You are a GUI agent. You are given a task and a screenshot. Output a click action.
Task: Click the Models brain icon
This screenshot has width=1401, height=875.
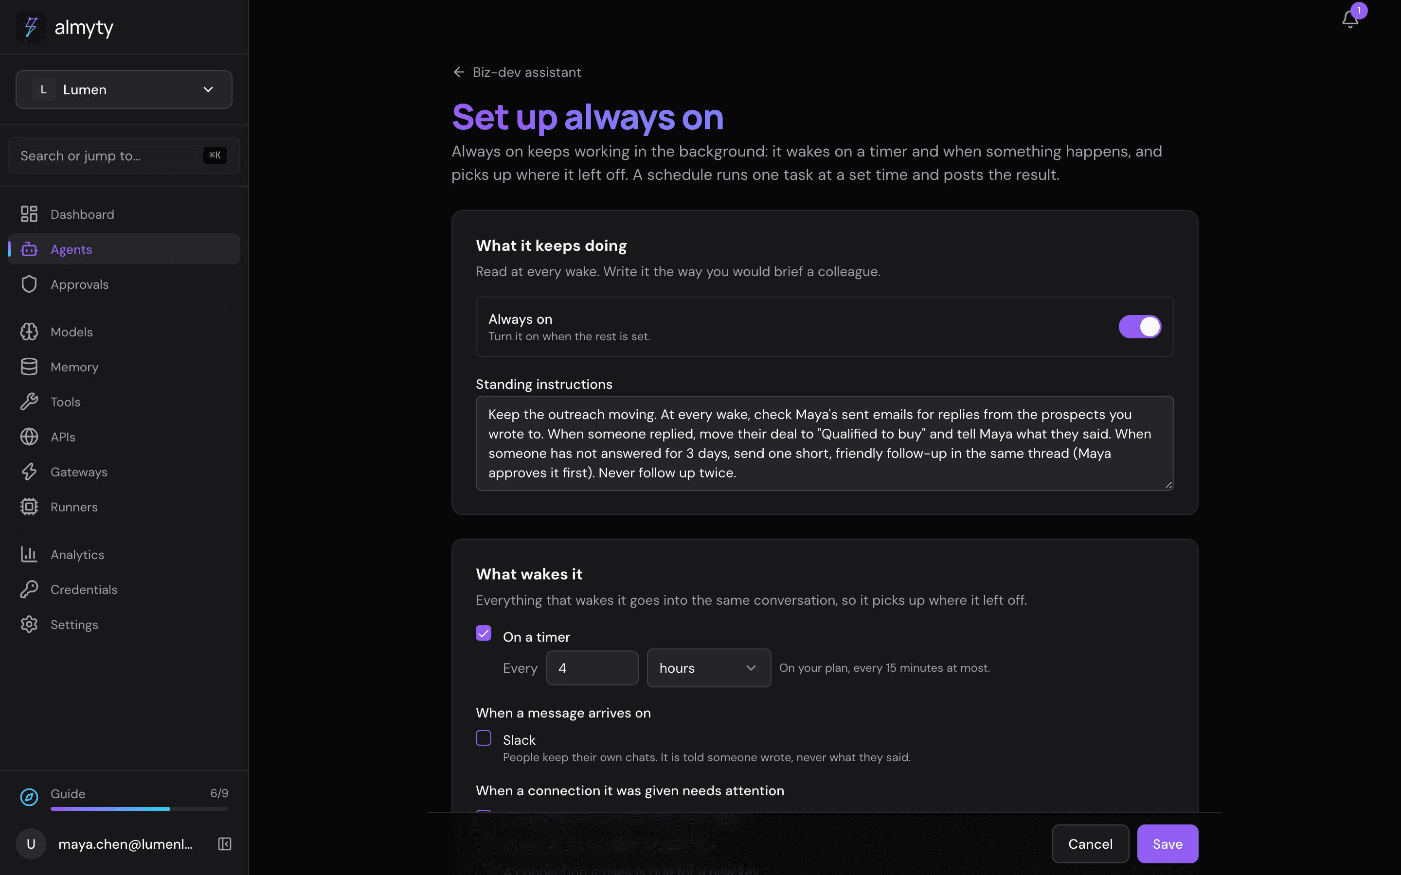click(29, 332)
